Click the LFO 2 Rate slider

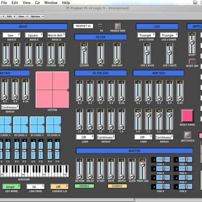click(x=169, y=53)
